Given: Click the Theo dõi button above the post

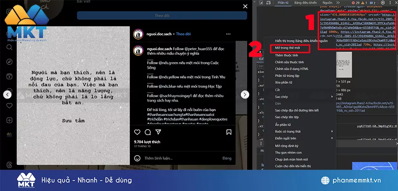Looking at the screenshot, I should coord(162,15).
